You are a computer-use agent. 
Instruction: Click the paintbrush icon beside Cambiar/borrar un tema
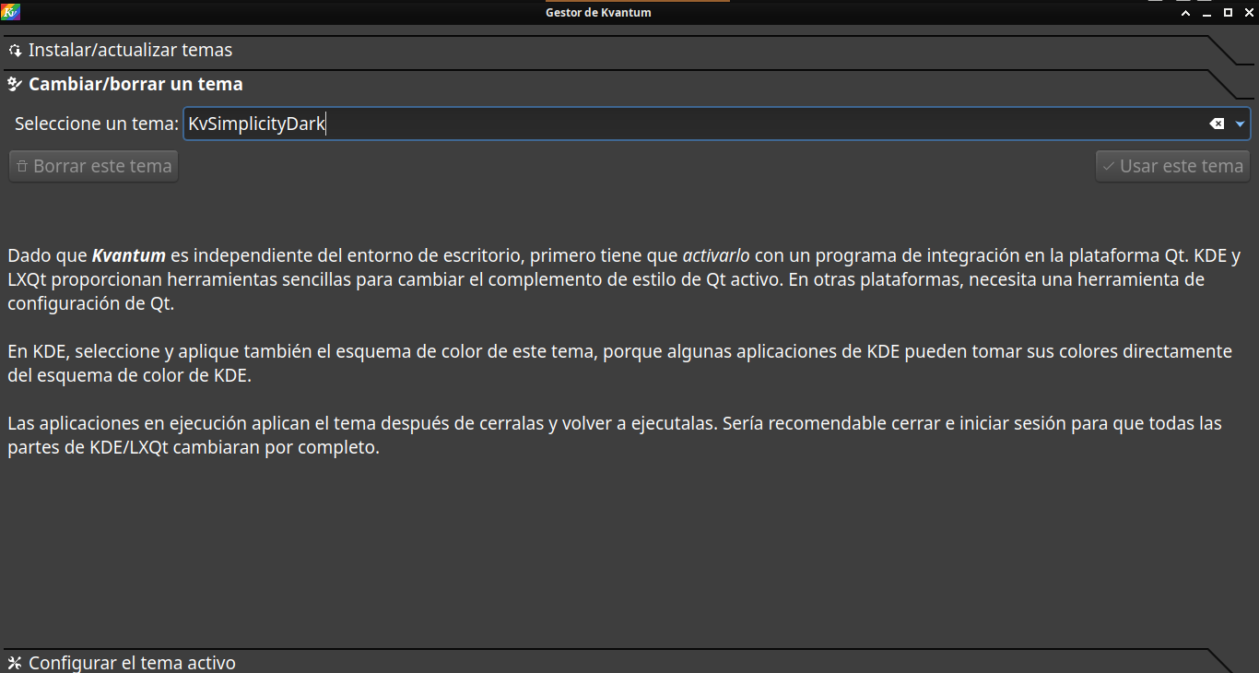(x=15, y=85)
